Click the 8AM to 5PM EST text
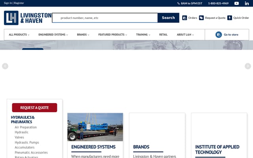 pos(191,3)
